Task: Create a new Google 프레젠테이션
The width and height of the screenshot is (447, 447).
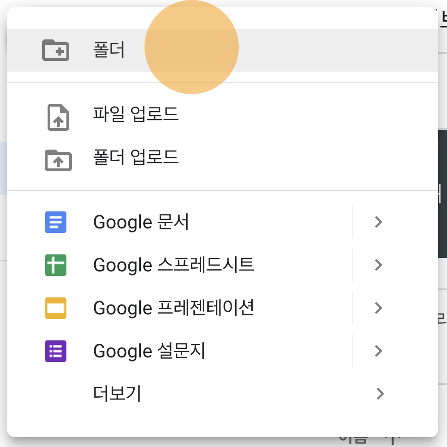Action: click(180, 308)
